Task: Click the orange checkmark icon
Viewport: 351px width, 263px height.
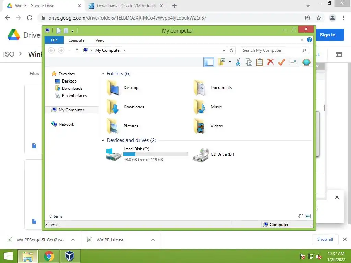Action: [x=281, y=62]
